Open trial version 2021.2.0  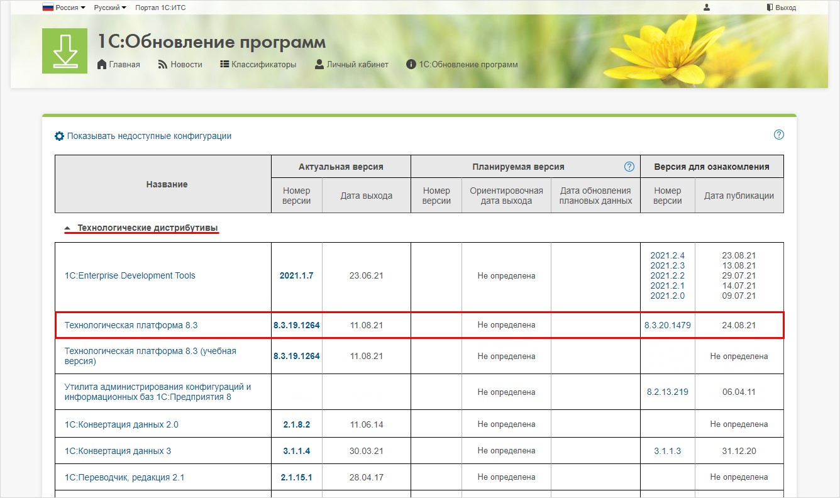(667, 296)
